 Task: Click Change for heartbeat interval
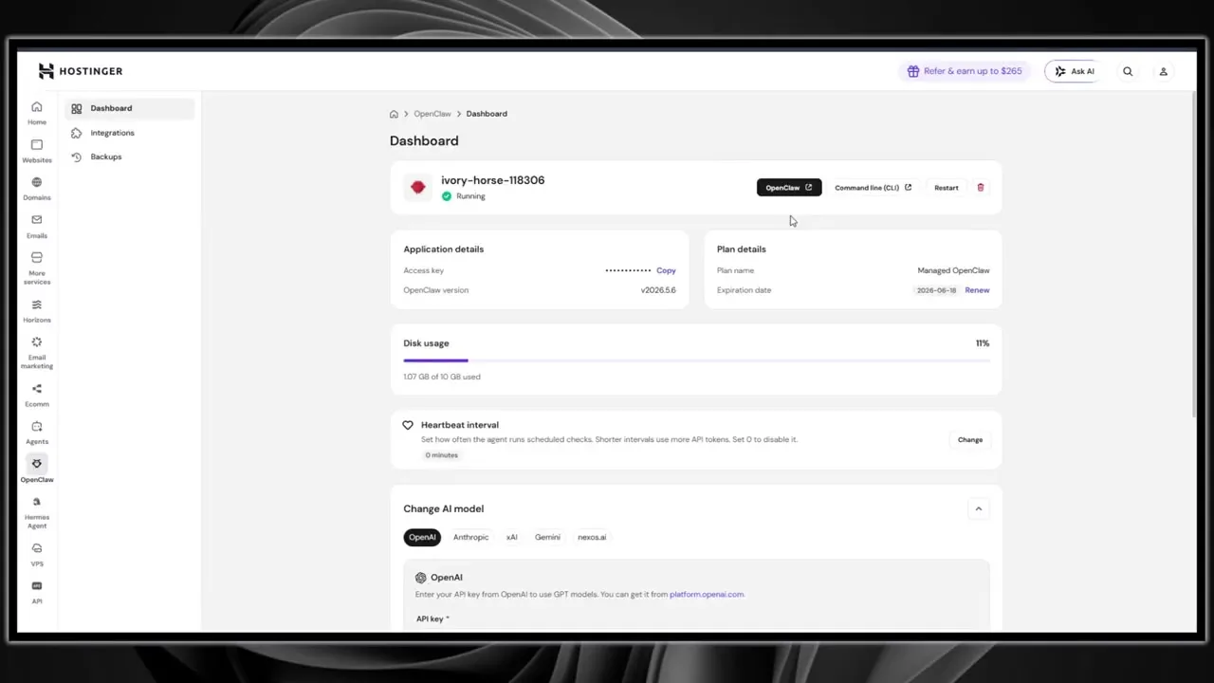coord(970,440)
